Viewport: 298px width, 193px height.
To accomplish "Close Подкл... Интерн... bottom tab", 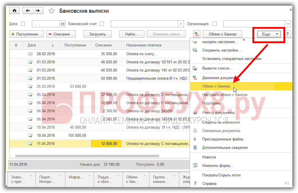I will pyautogui.click(x=61, y=176).
